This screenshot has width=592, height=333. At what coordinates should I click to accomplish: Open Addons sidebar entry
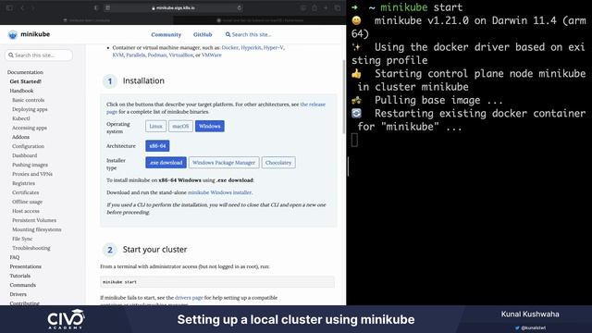tap(20, 137)
